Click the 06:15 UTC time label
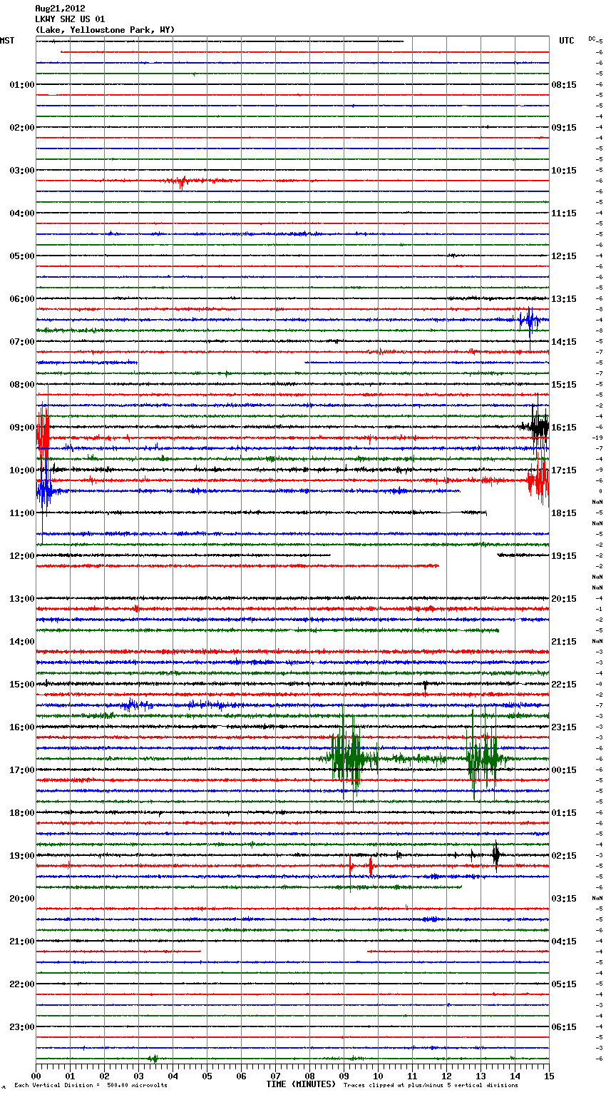The height and width of the screenshot is (1095, 606). click(x=564, y=1027)
